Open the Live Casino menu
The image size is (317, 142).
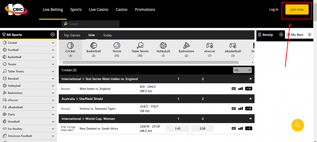point(99,9)
